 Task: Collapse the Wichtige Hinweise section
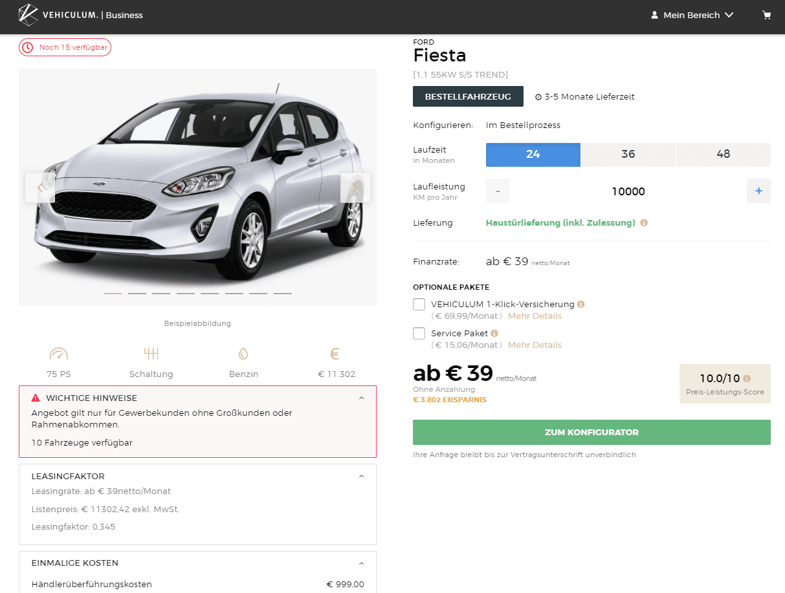click(x=361, y=398)
